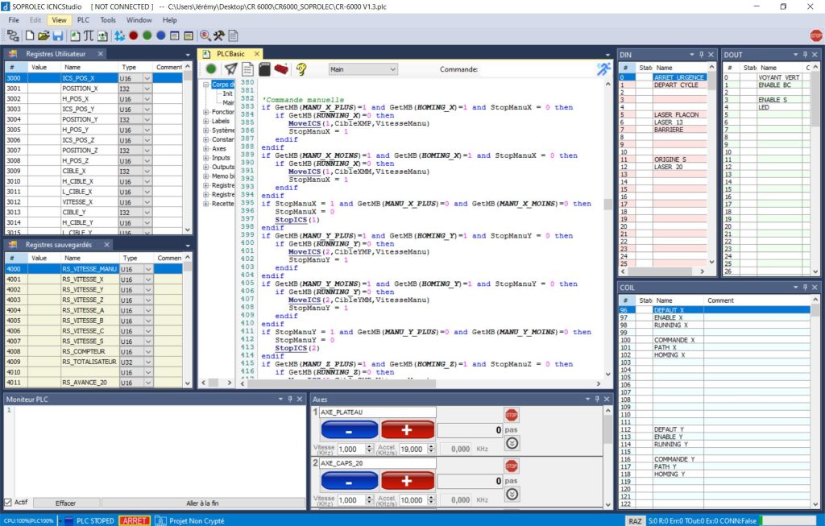825x526 pixels.
Task: Click the hammer and wrench tools icon
Action: (x=218, y=35)
